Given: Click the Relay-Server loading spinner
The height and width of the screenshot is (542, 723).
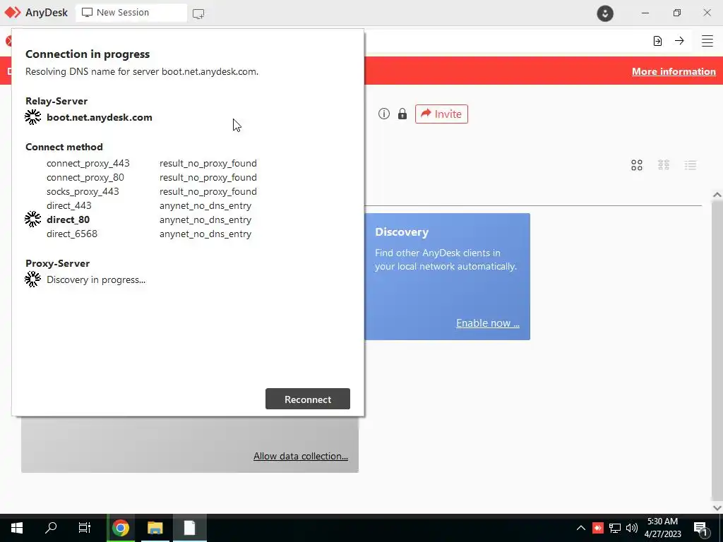Looking at the screenshot, I should tap(32, 117).
